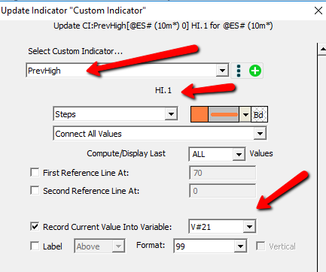Click the Bd background pattern button
This screenshot has height=272, width=326.
pyautogui.click(x=259, y=115)
